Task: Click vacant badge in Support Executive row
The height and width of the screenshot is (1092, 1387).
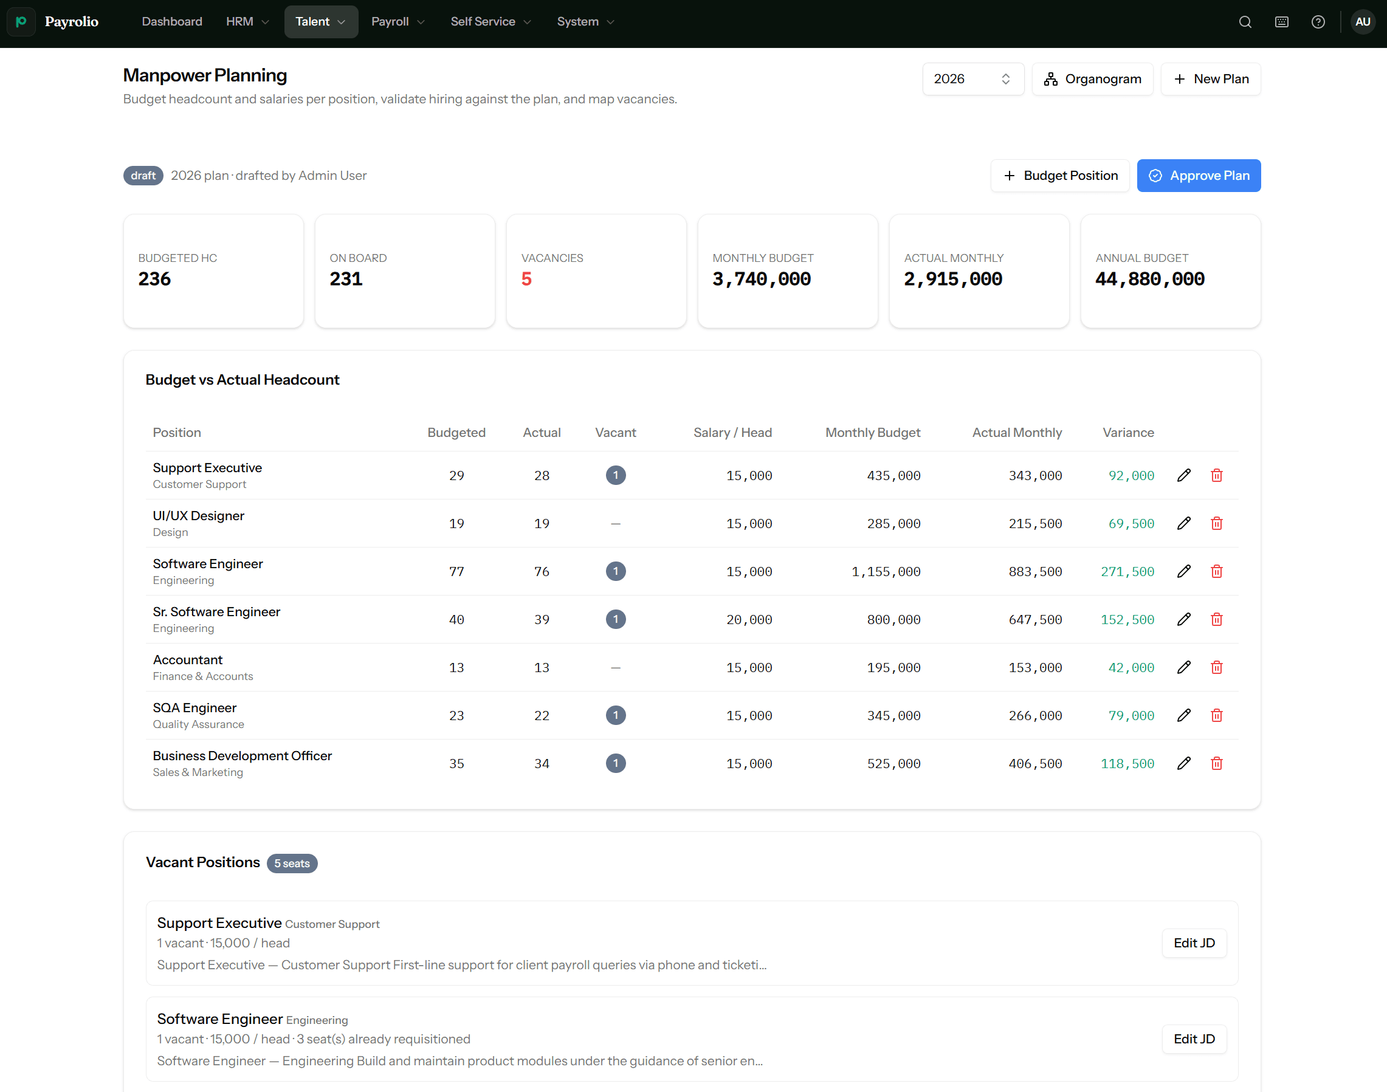Action: click(x=615, y=475)
